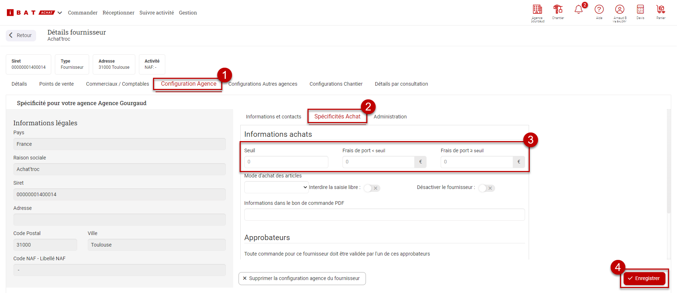Click the Siret summary card
677x293 pixels.
pyautogui.click(x=29, y=64)
